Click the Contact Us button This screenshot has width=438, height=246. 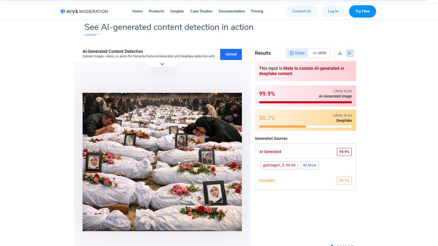pos(301,11)
